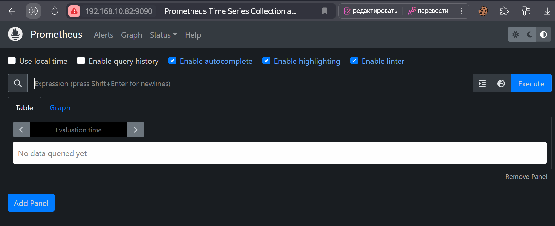The image size is (555, 226).
Task: Open the metrics explorer globe icon
Action: 501,84
